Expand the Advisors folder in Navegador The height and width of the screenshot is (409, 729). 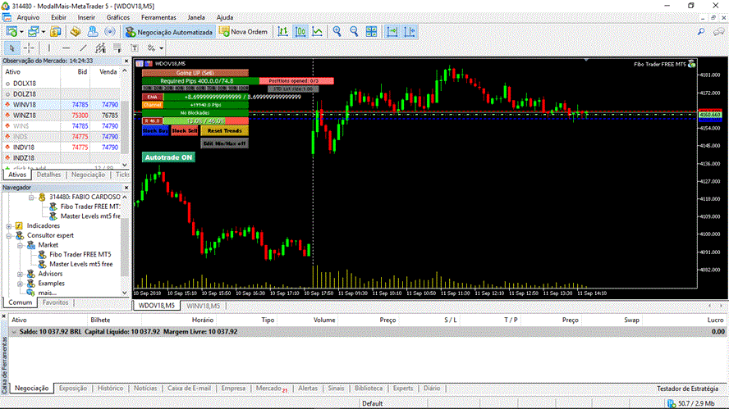pos(20,274)
